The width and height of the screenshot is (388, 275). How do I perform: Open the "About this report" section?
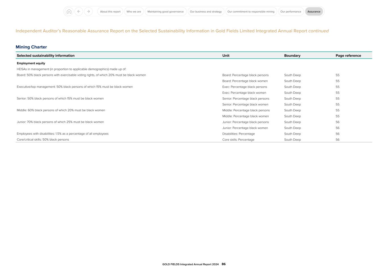(x=110, y=11)
